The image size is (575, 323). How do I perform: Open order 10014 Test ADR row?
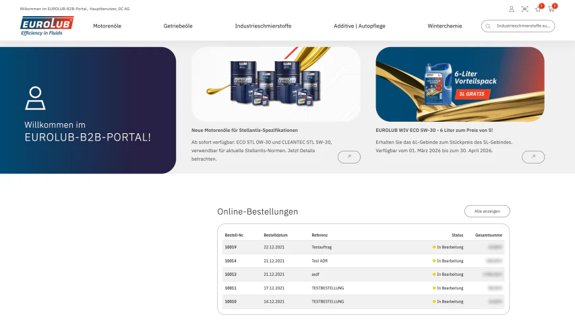[x=363, y=260]
